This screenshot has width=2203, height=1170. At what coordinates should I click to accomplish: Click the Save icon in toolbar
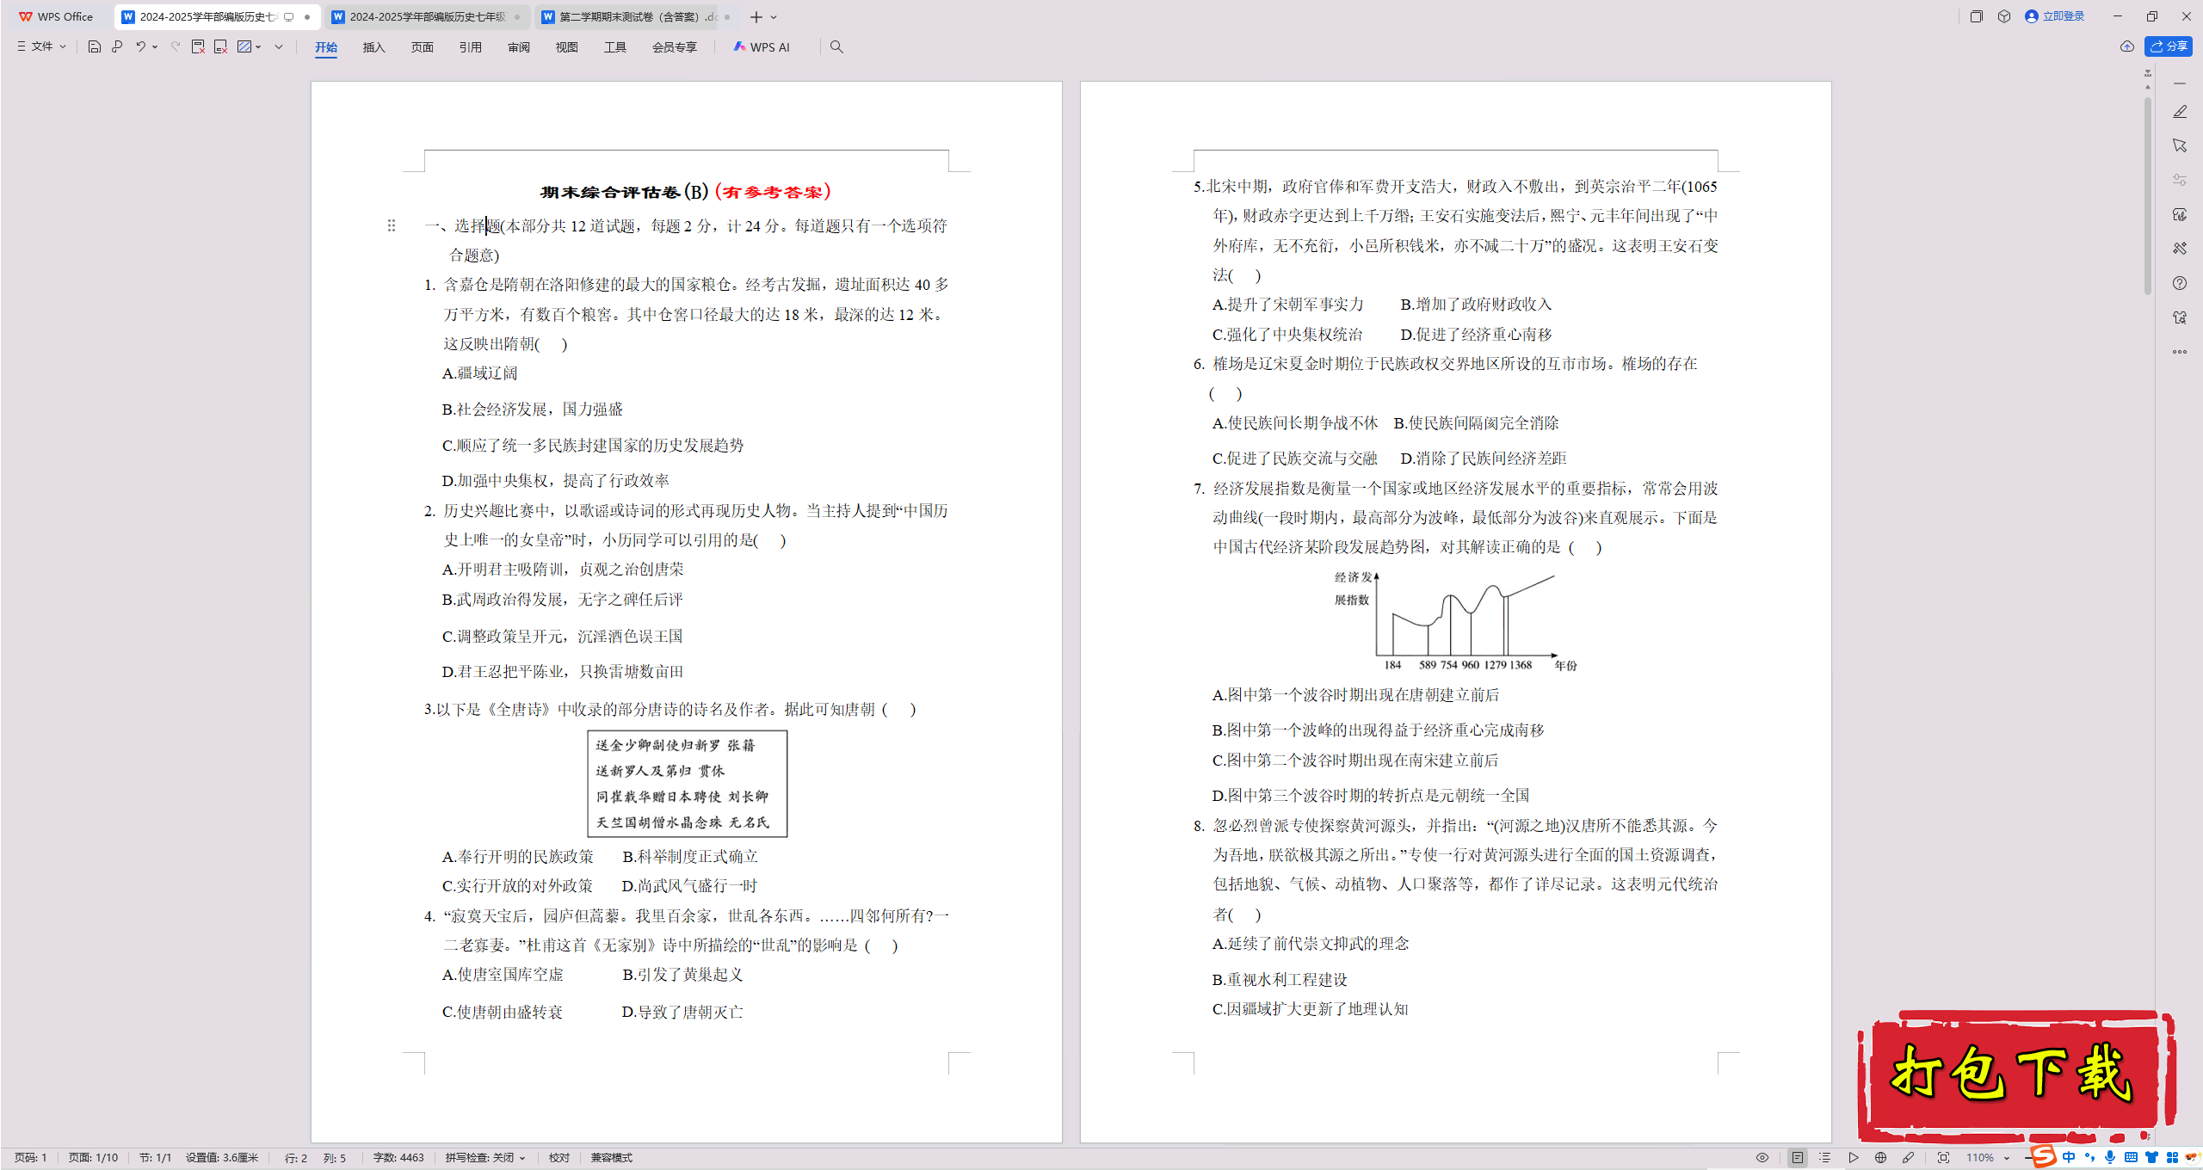coord(95,46)
